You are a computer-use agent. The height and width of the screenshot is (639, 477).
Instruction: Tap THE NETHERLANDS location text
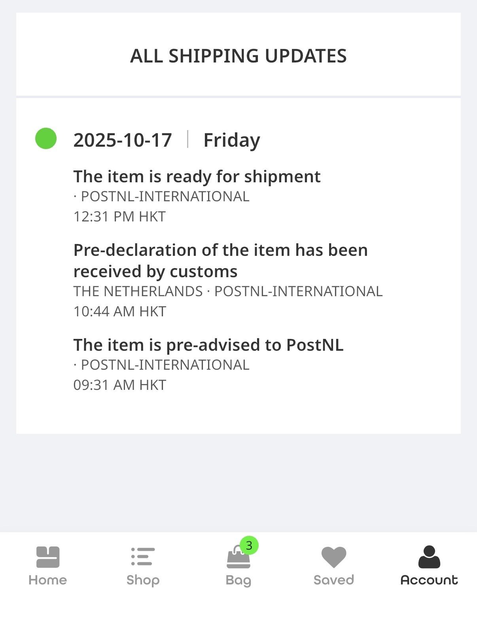(138, 291)
